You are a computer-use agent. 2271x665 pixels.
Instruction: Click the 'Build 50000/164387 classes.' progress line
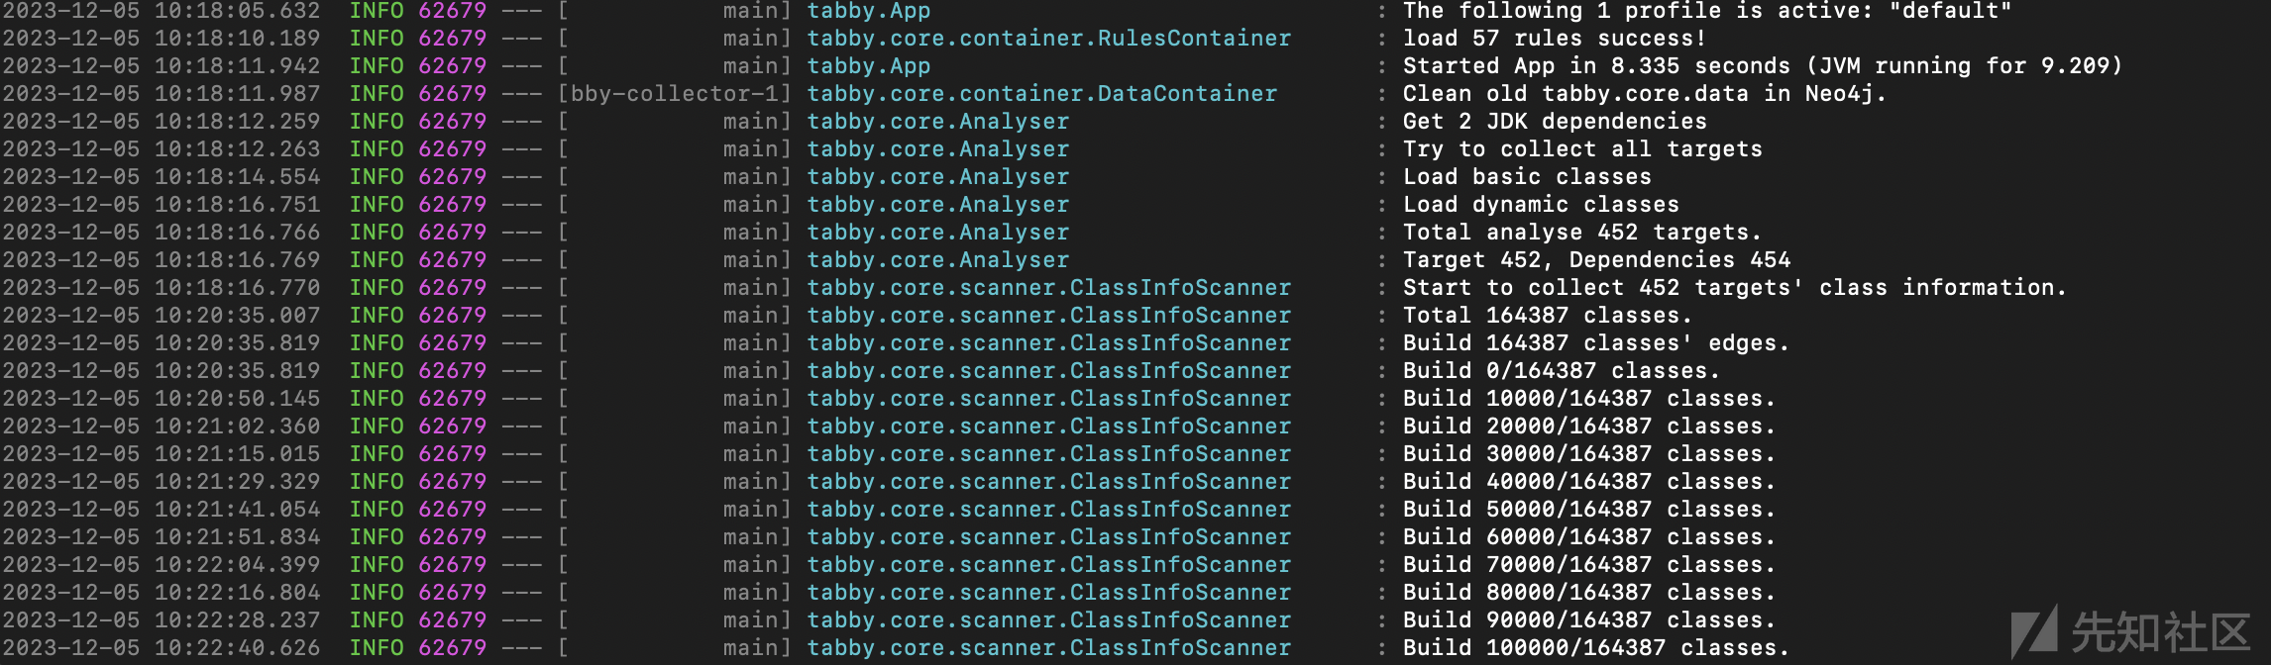coord(1588,510)
